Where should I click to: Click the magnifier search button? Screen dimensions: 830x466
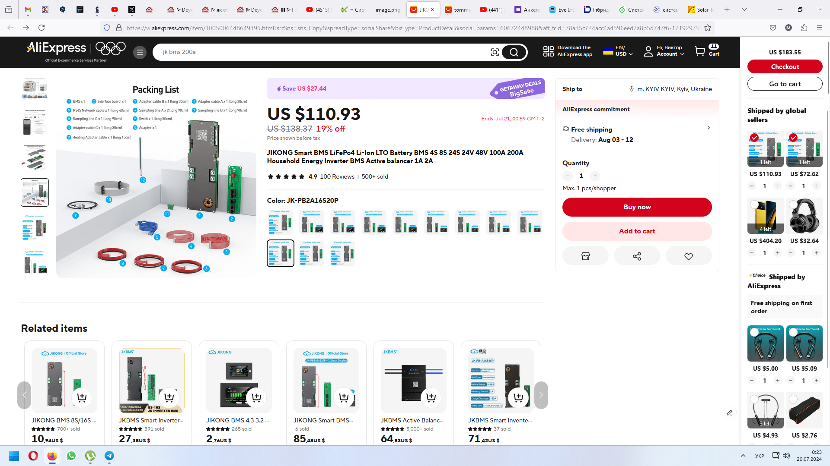tap(514, 52)
